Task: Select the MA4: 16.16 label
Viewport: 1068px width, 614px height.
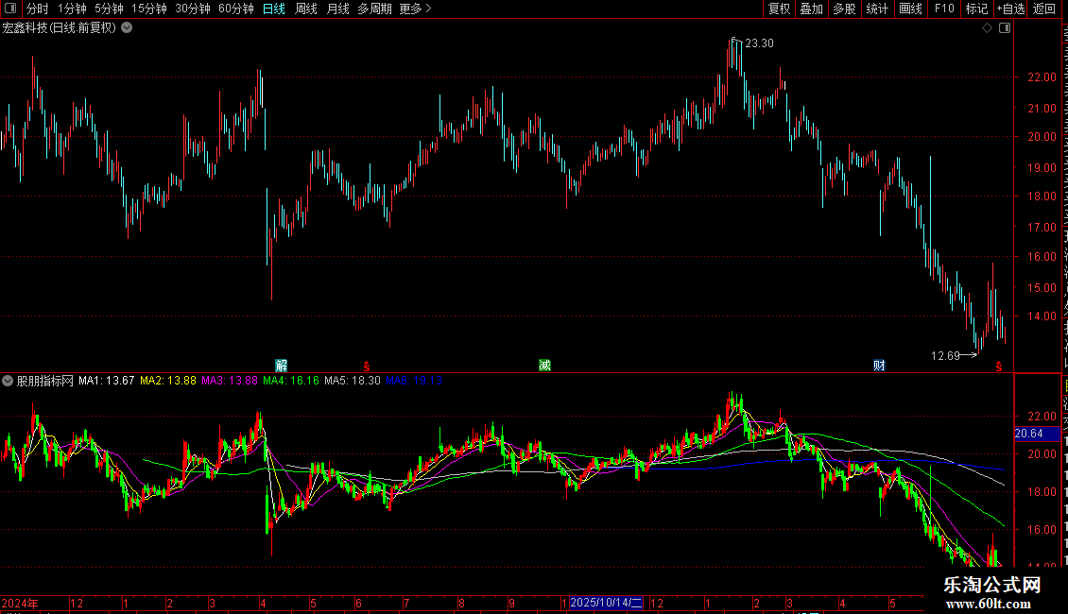Action: (x=291, y=381)
